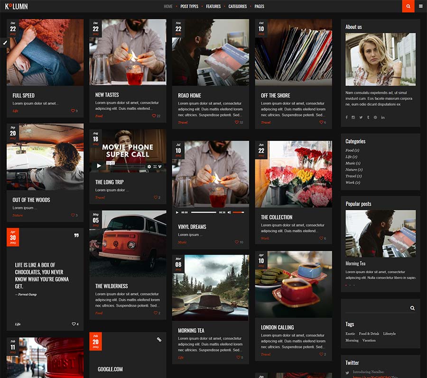Open the hamburger menu in the header
Screen dimensions: 427x378
point(421,6)
